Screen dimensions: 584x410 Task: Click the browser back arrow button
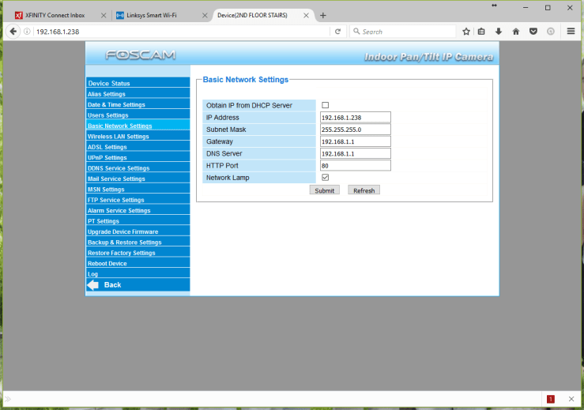point(13,32)
